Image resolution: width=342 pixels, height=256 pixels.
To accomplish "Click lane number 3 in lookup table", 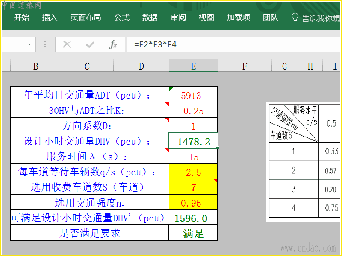I will pyautogui.click(x=294, y=189).
